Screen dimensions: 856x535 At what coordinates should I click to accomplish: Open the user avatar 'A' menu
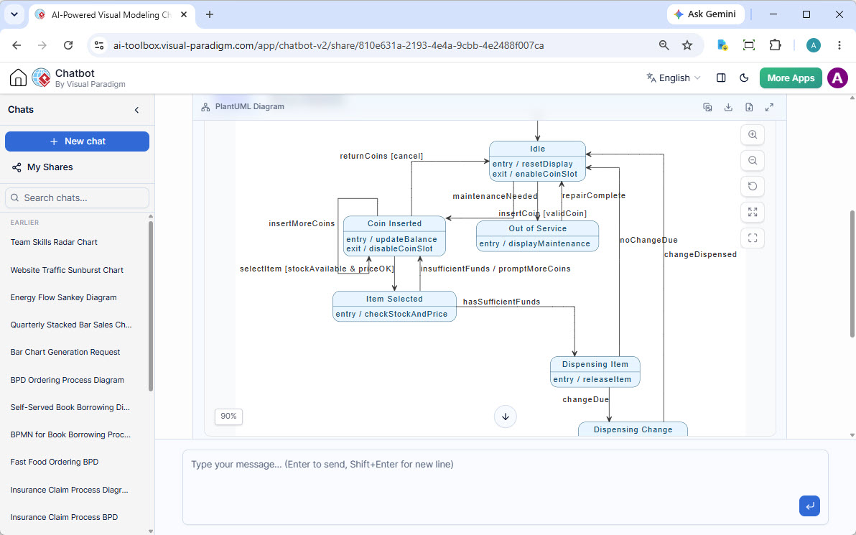click(x=837, y=78)
